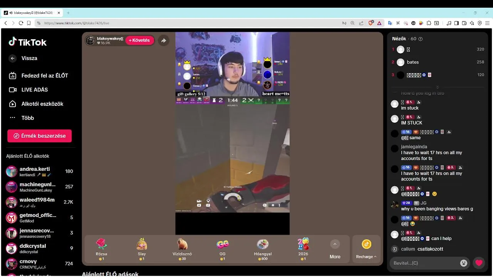The width and height of the screenshot is (493, 277).
Task: Open Brave Rewards triangle icon
Action: [x=379, y=23]
